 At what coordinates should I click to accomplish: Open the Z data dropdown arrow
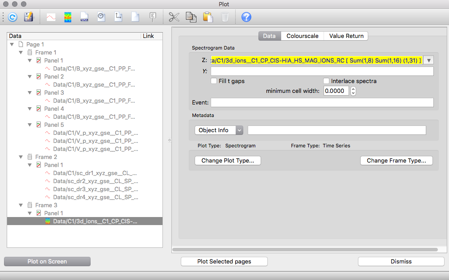click(429, 60)
